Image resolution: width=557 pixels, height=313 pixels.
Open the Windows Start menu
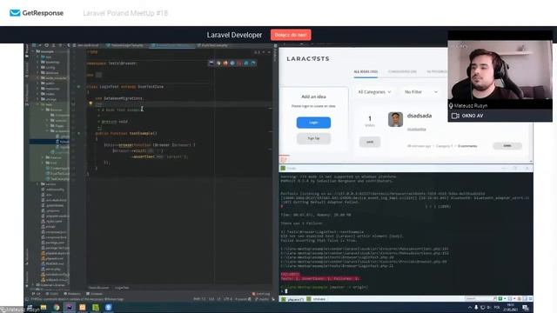(x=30, y=307)
